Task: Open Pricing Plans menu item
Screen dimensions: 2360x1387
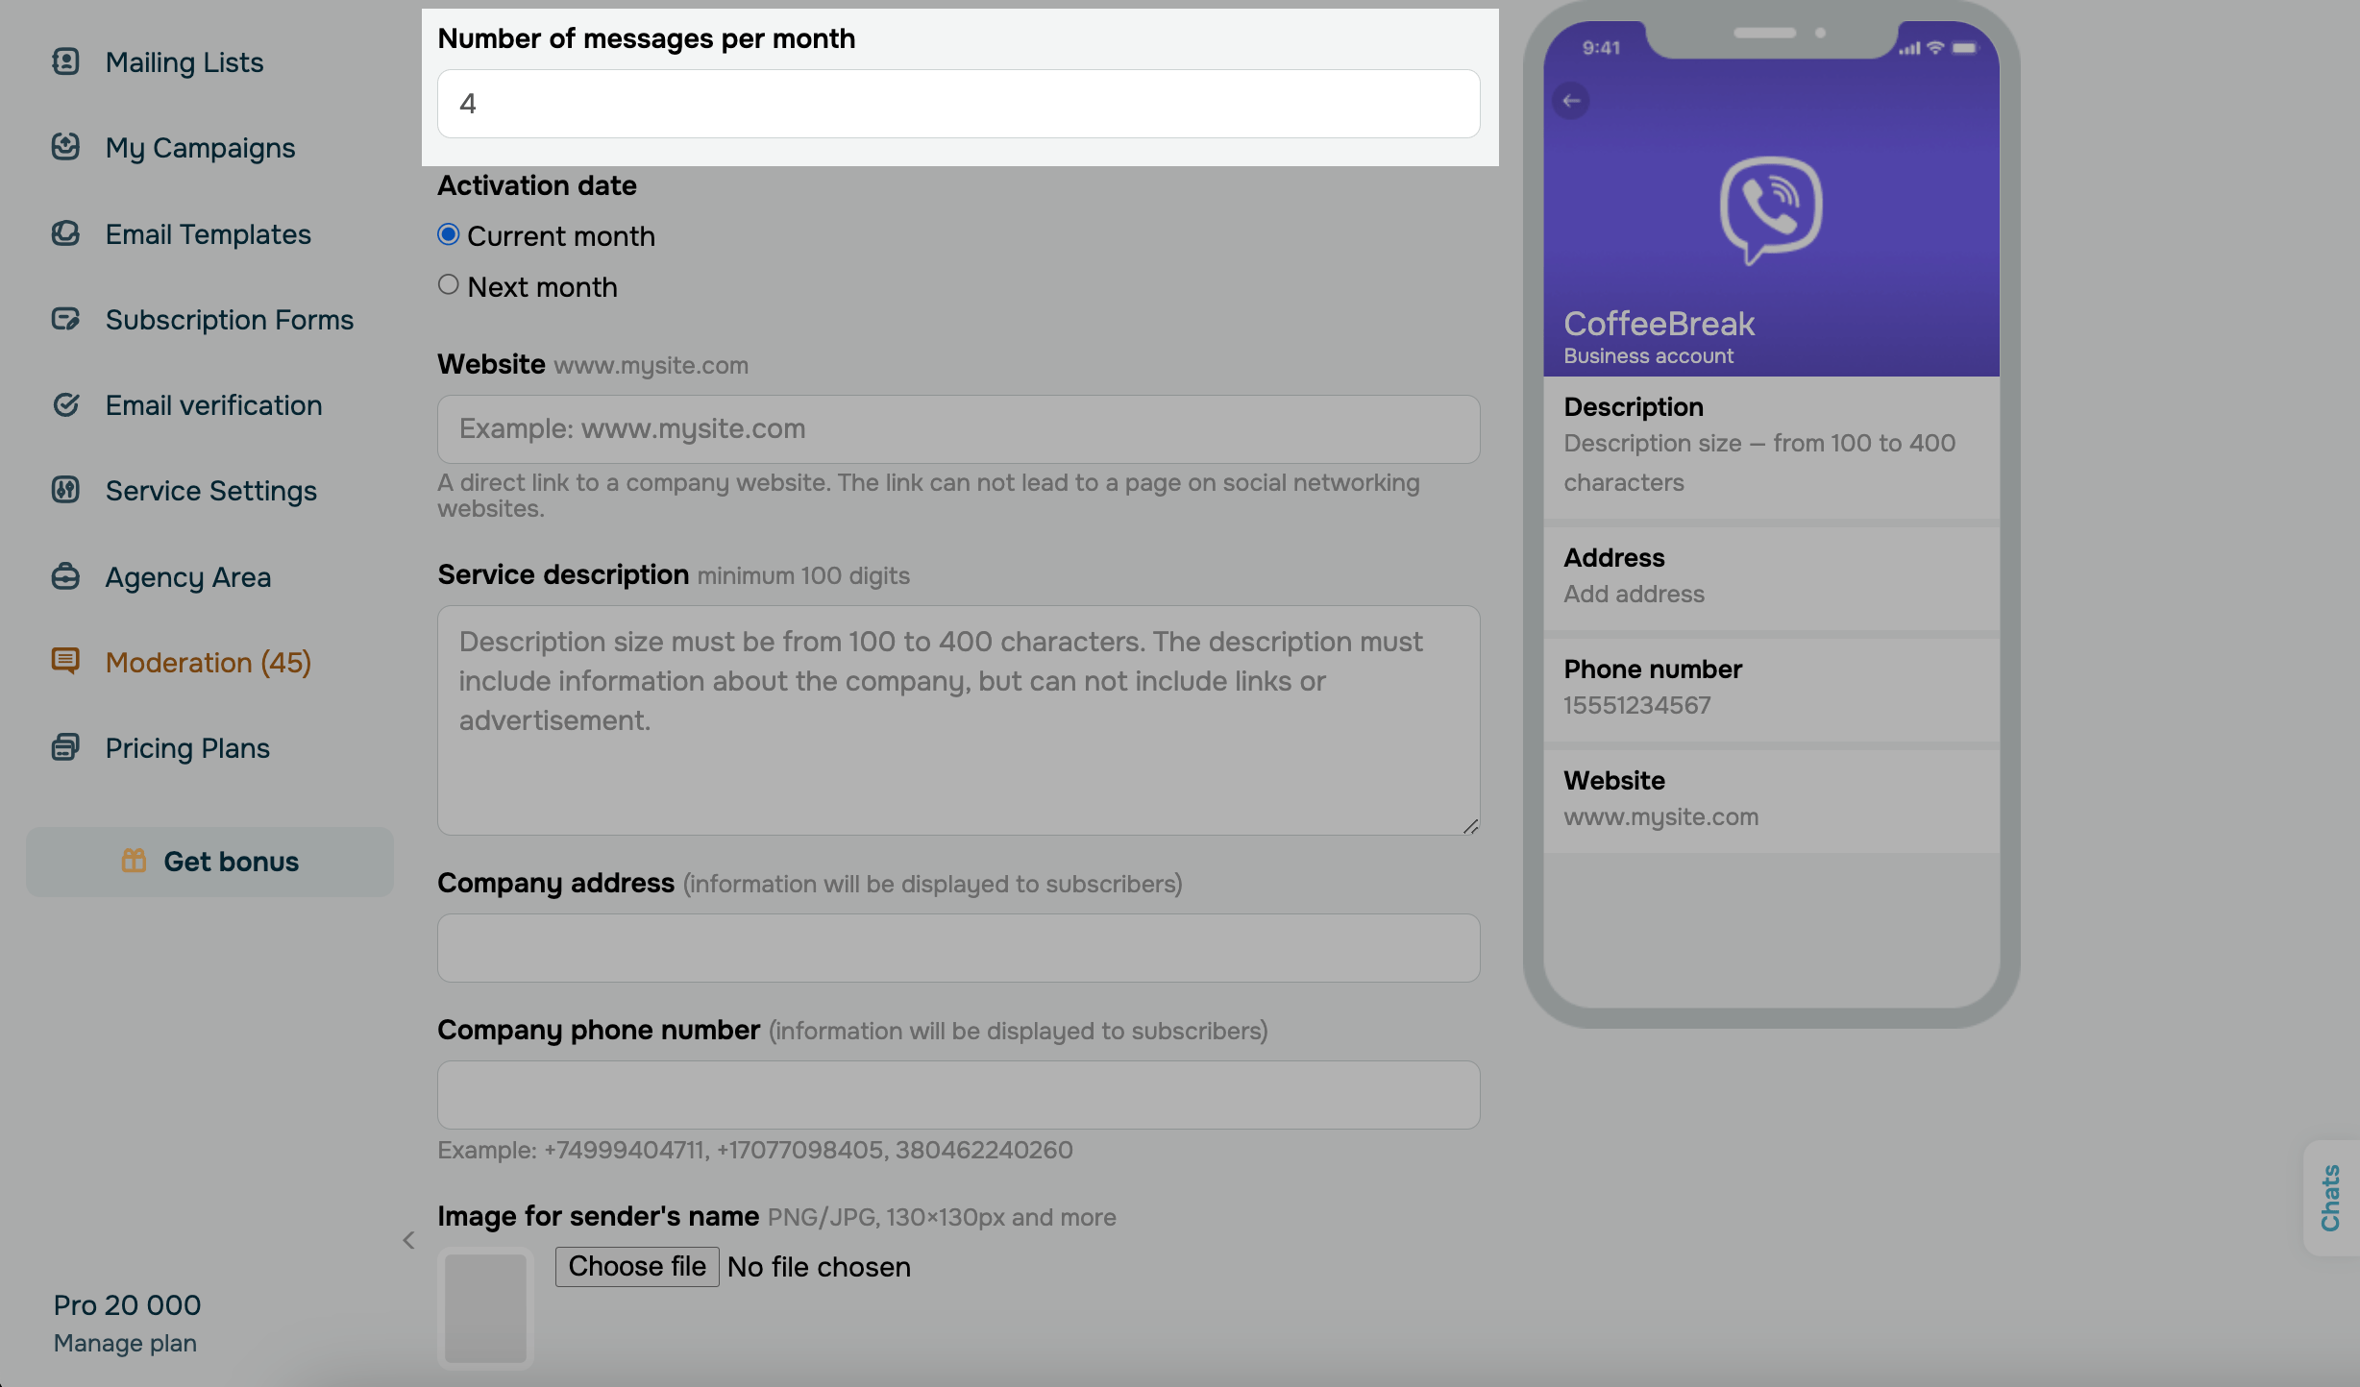Action: pos(187,747)
